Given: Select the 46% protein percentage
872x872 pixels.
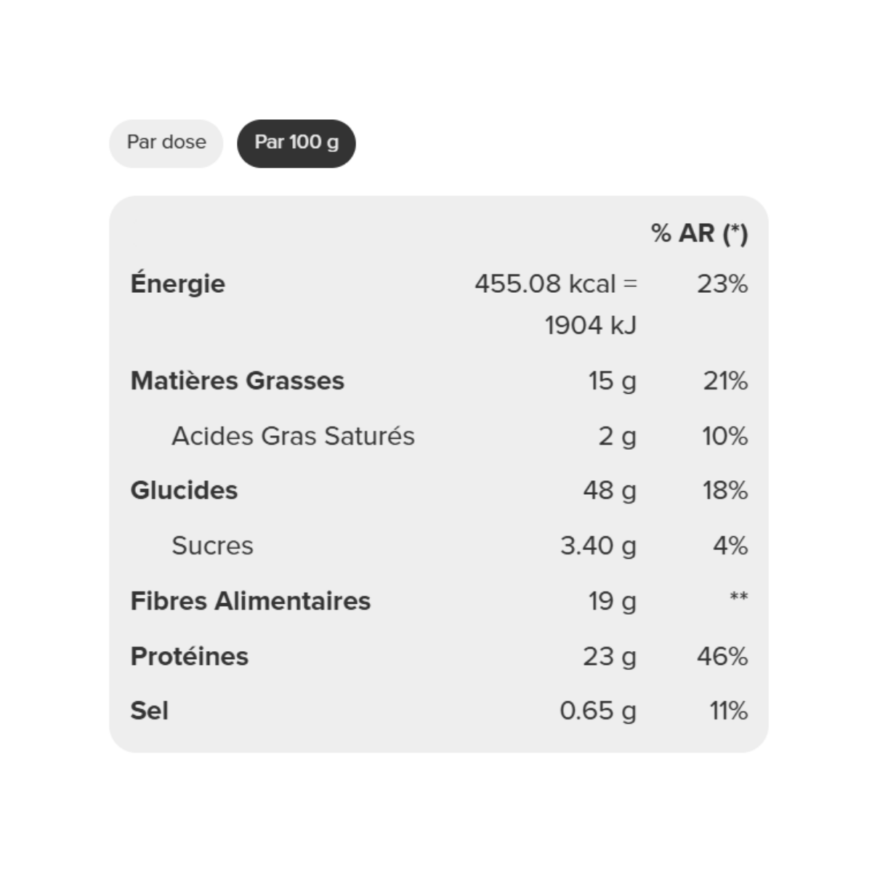Looking at the screenshot, I should tap(722, 656).
